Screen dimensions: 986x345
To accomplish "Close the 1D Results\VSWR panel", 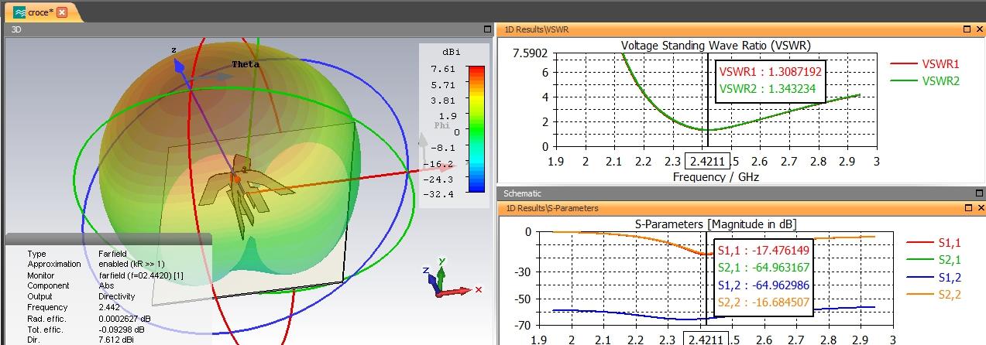I will [979, 29].
